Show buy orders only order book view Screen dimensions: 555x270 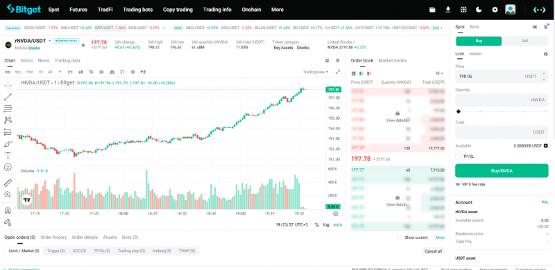(361, 73)
